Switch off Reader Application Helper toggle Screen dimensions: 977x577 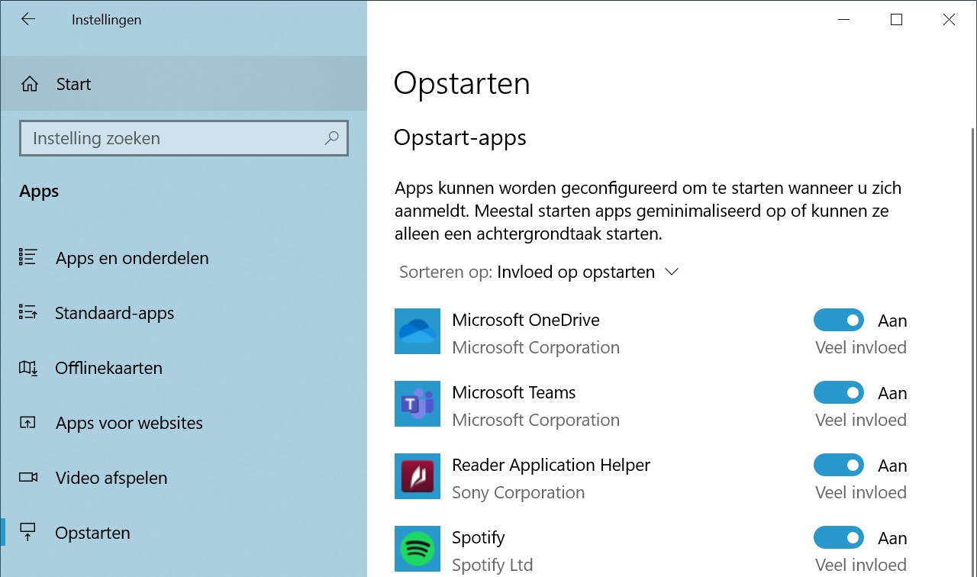coord(838,465)
